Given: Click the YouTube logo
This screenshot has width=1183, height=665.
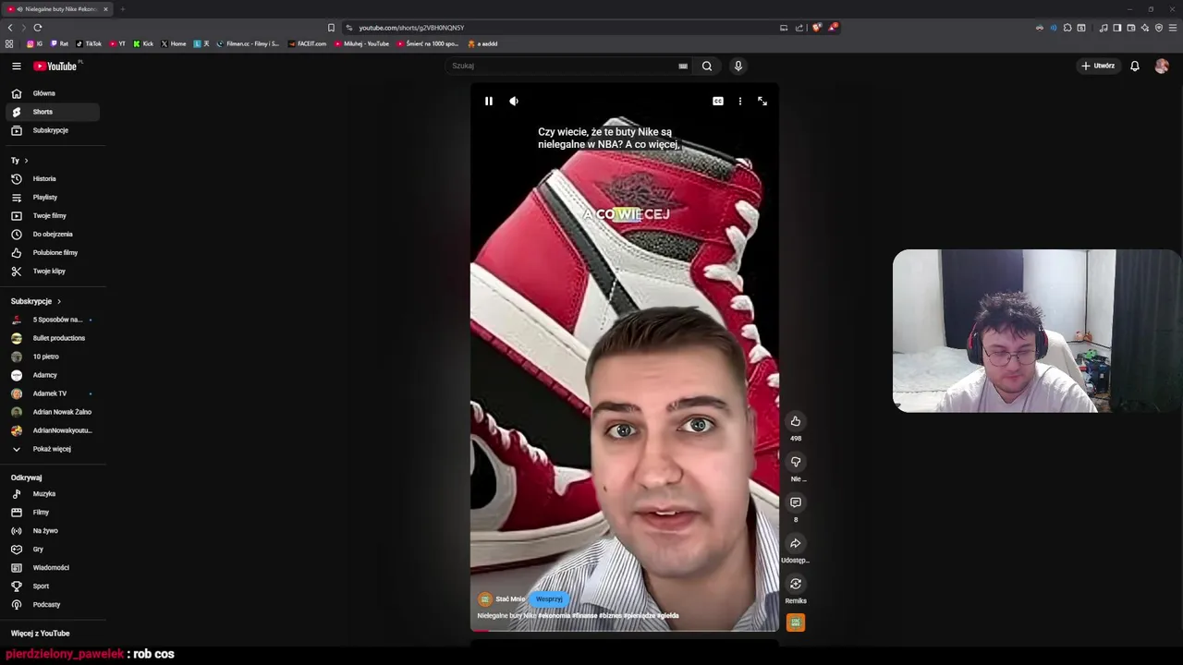Looking at the screenshot, I should (55, 66).
